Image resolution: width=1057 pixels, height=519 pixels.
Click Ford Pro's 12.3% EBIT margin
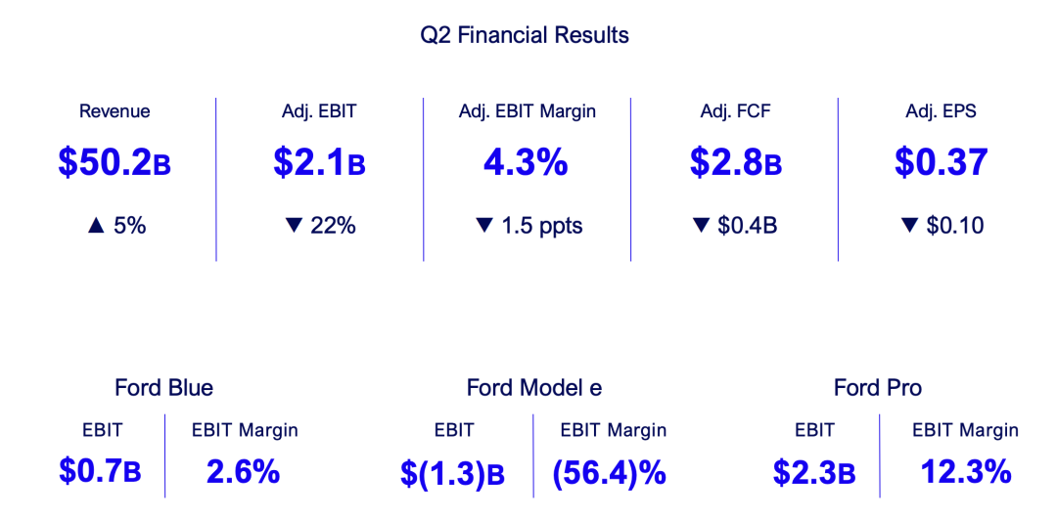click(x=965, y=472)
